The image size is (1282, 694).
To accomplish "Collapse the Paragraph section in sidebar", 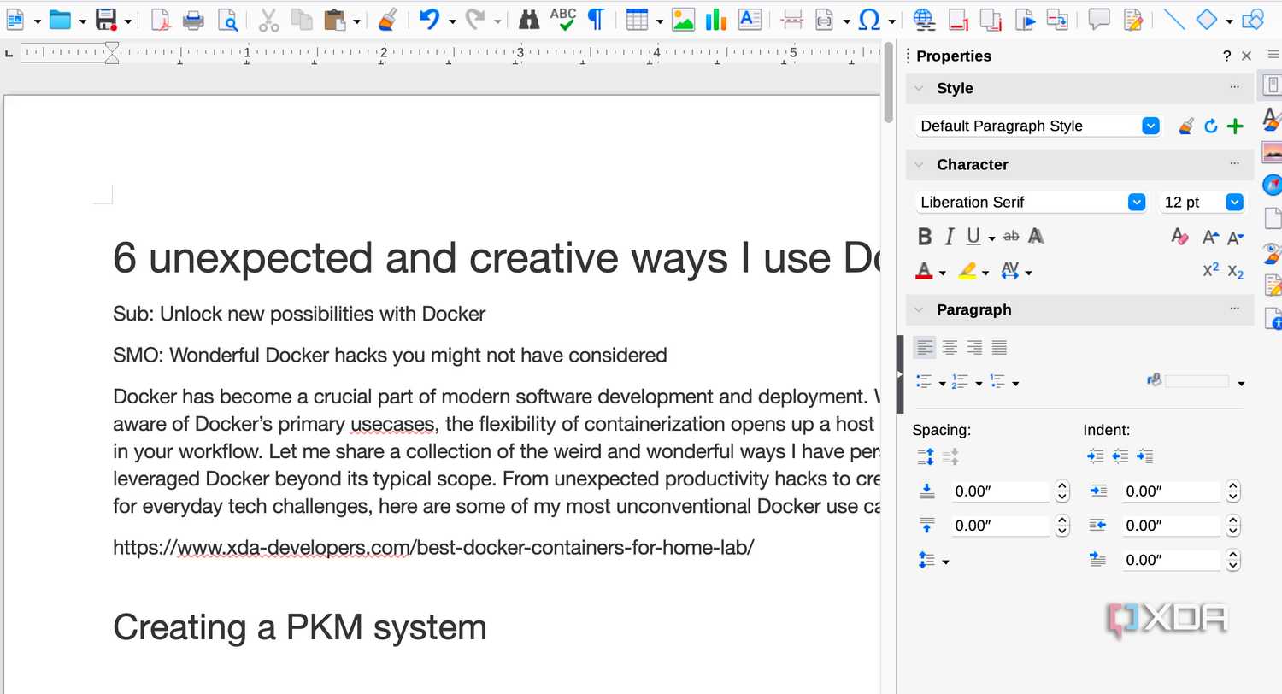I will tap(919, 309).
